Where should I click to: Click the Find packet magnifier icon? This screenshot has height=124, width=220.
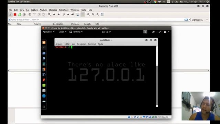[x=49, y=14]
